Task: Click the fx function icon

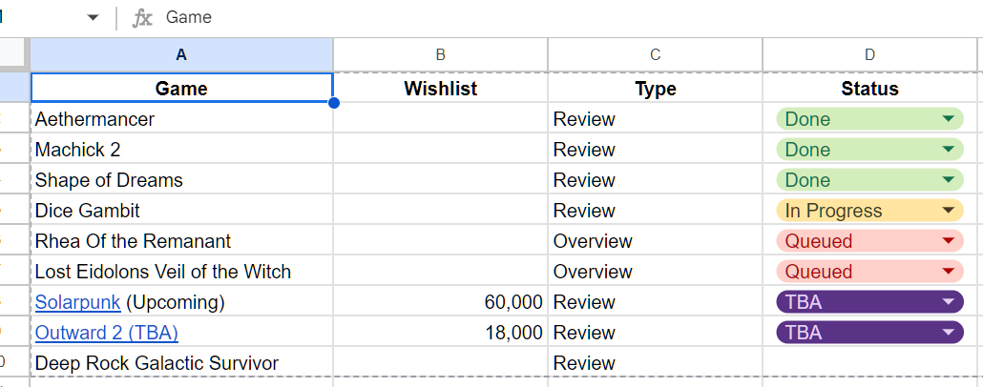Action: (141, 17)
